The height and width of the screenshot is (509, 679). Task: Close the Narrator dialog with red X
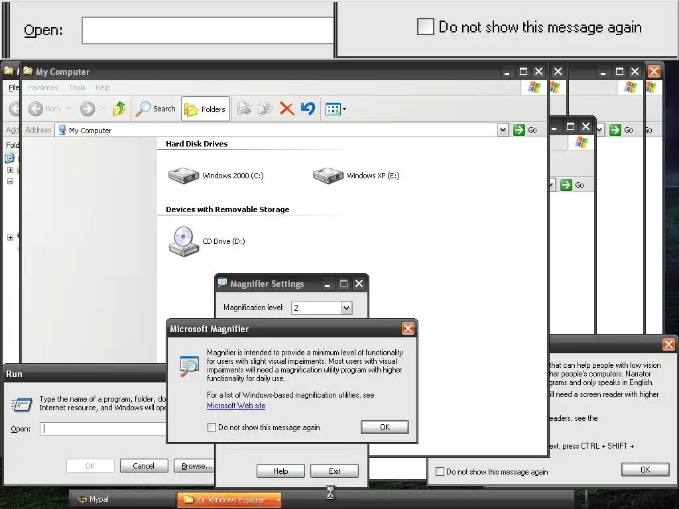(x=668, y=345)
